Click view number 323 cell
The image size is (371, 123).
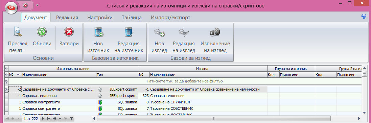(x=144, y=96)
